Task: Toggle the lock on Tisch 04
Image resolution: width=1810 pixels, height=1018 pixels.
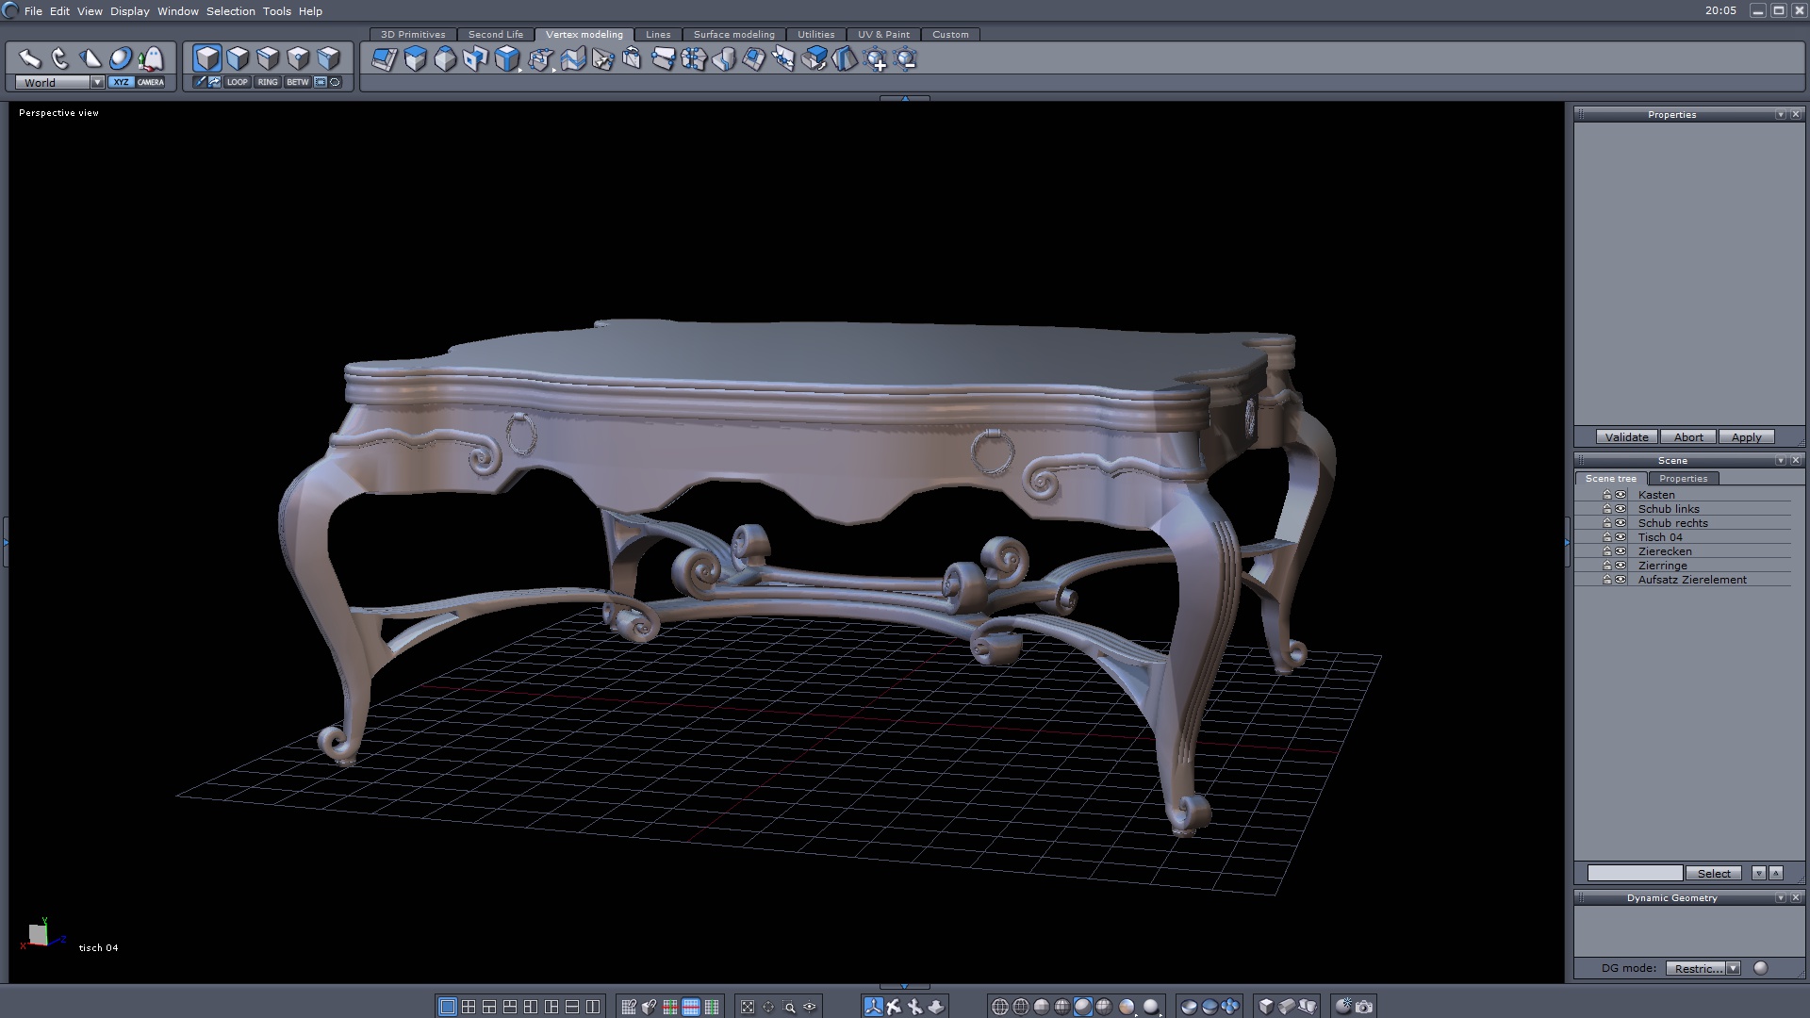Action: point(1607,537)
